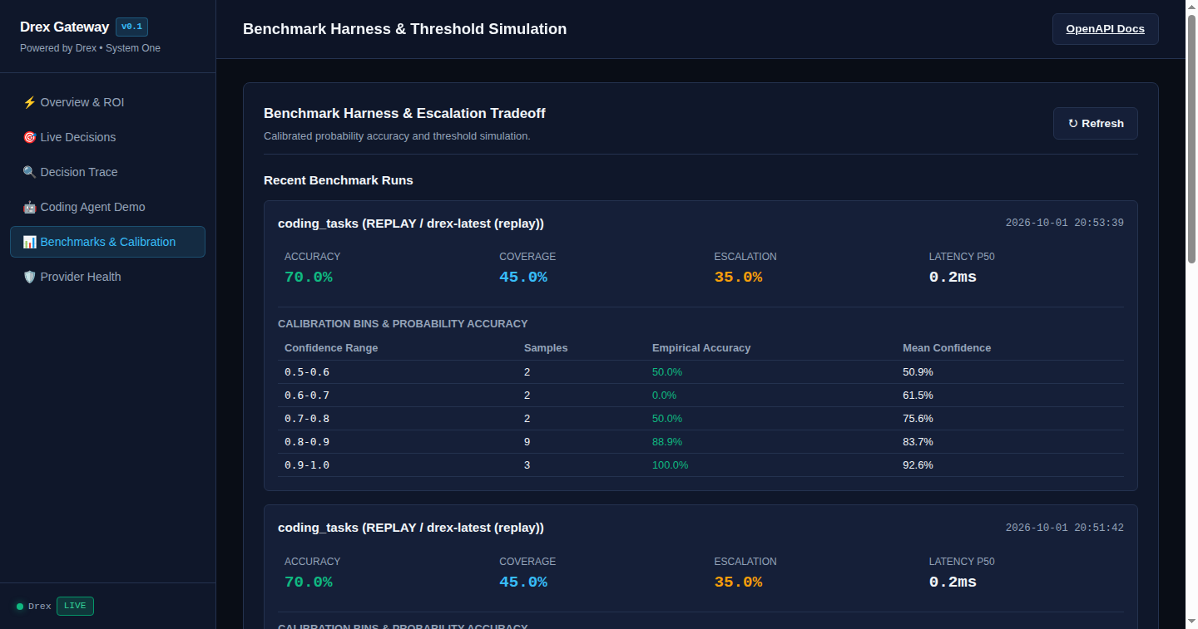Open the OpenAPI Docs link

(1105, 29)
